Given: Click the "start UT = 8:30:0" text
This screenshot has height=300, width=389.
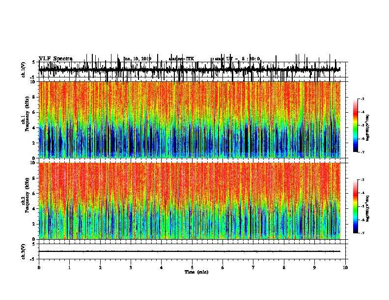Looking at the screenshot, I should (x=237, y=59).
